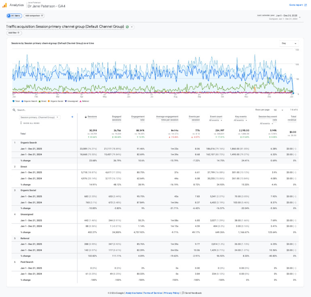The height and width of the screenshot is (297, 311).
Task: Click the feedback speech bubble icon
Action: (x=183, y=293)
